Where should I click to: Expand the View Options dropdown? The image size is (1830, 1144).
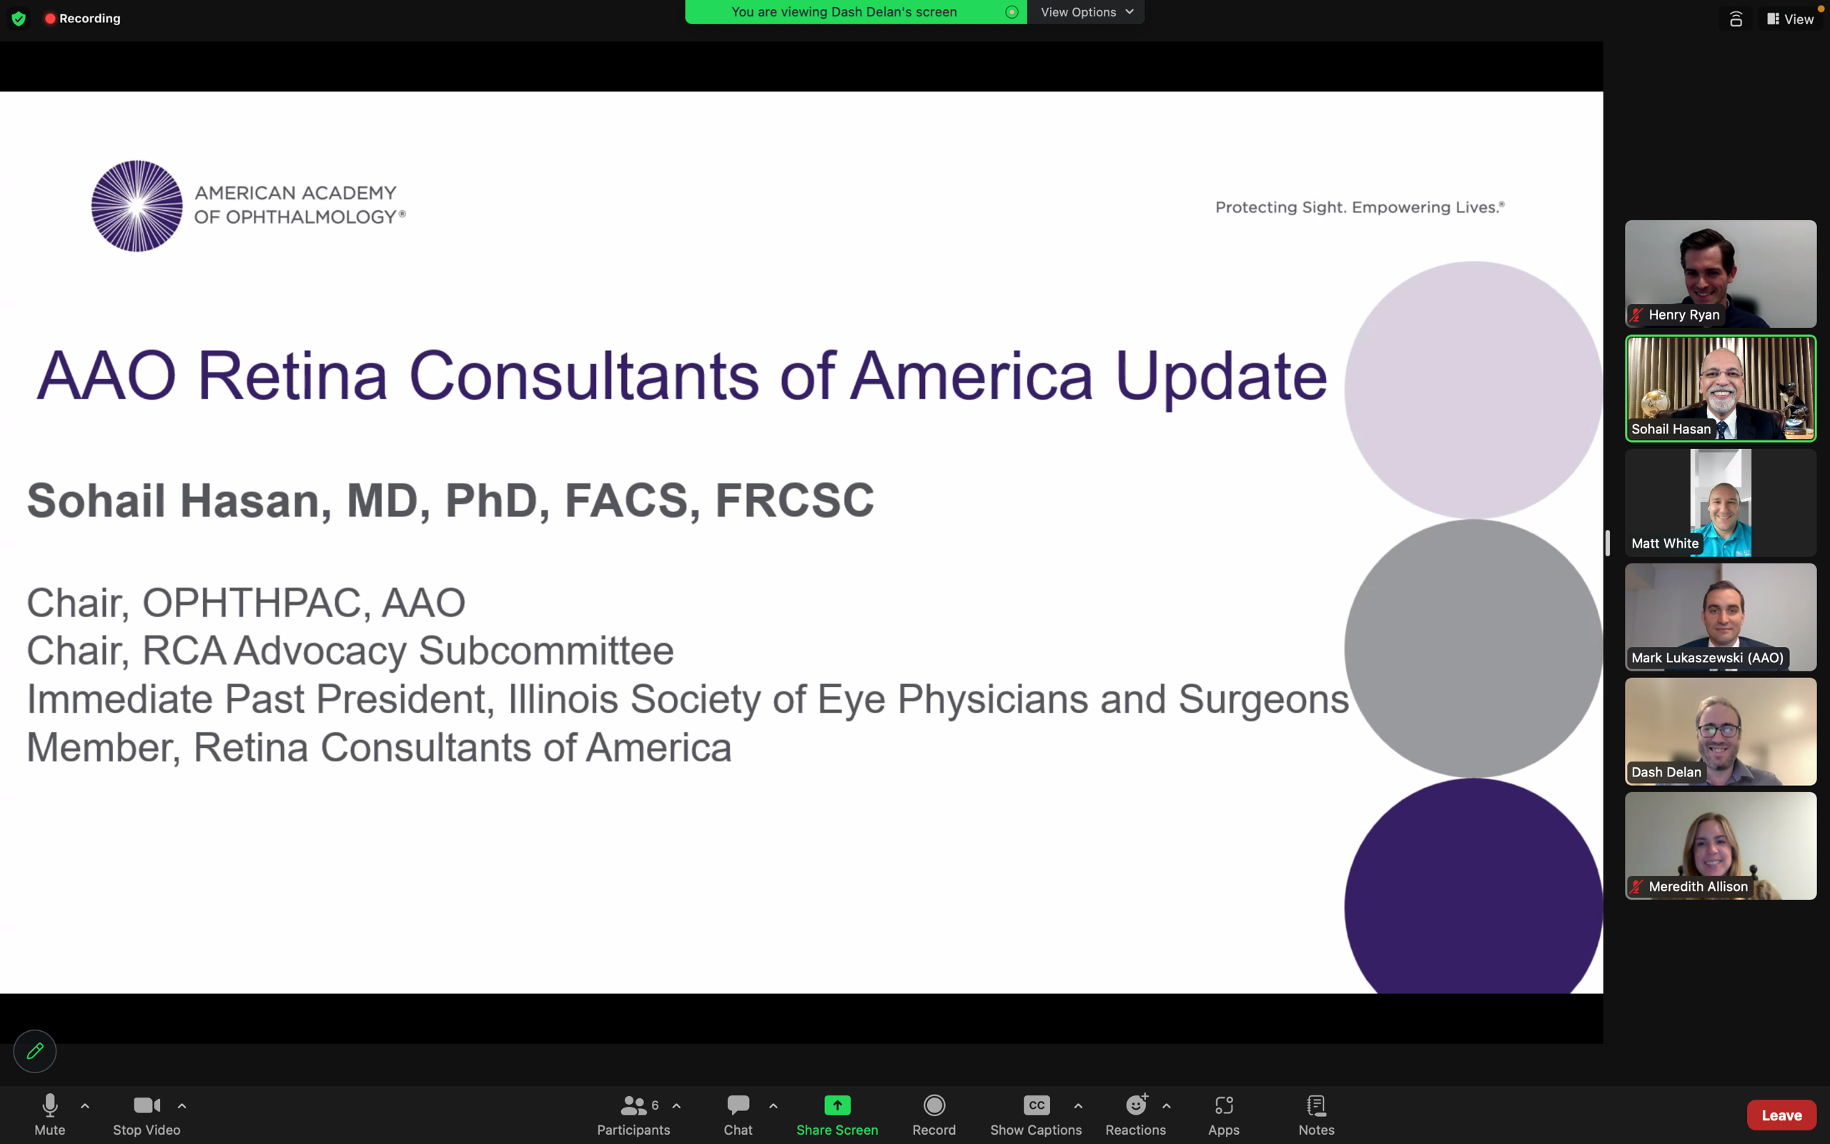tap(1086, 12)
